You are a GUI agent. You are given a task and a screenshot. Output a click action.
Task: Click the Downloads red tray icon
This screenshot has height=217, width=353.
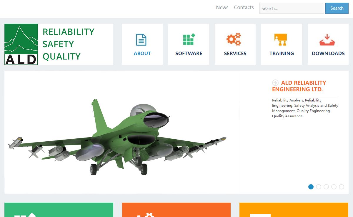327,40
